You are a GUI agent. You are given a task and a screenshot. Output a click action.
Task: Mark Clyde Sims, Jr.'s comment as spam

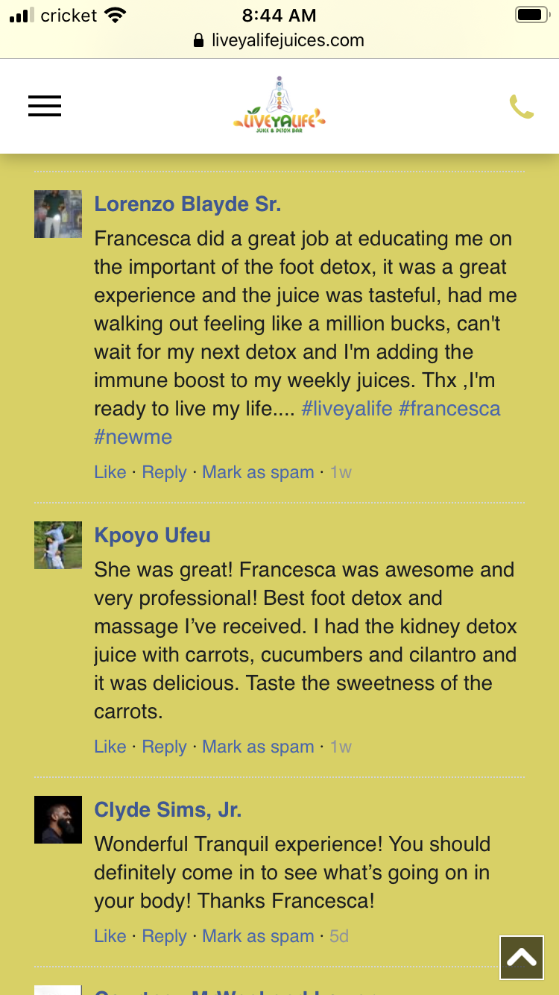(x=258, y=936)
